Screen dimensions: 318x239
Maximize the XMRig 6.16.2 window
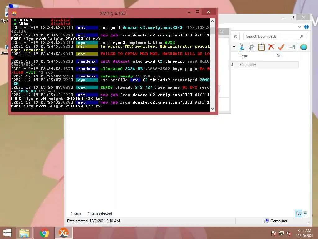(x=197, y=12)
